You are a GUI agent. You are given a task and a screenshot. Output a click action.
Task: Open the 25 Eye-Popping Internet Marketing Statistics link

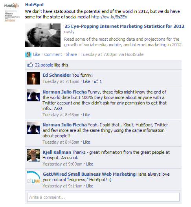(x=124, y=26)
